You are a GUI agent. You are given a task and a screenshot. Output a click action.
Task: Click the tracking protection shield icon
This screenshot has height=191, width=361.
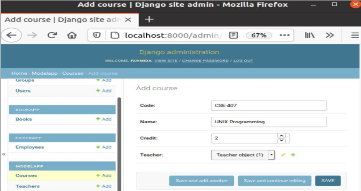pyautogui.click(x=97, y=35)
